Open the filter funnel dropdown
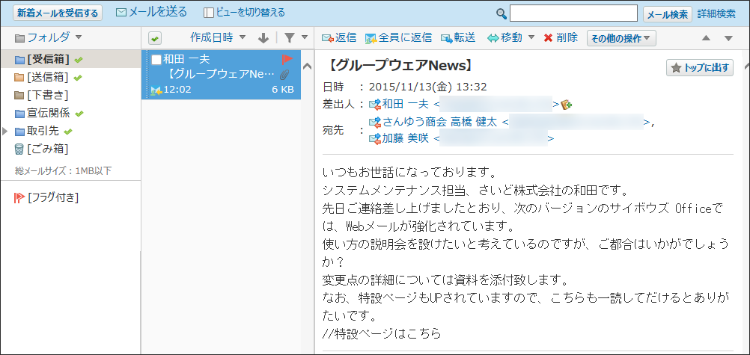The width and height of the screenshot is (750, 355). tap(296, 37)
